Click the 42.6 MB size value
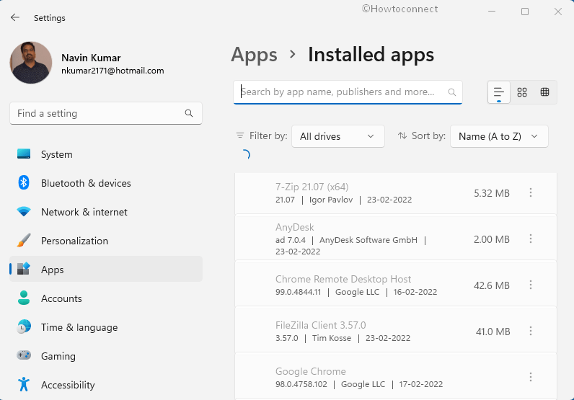The height and width of the screenshot is (400, 574). coord(492,285)
